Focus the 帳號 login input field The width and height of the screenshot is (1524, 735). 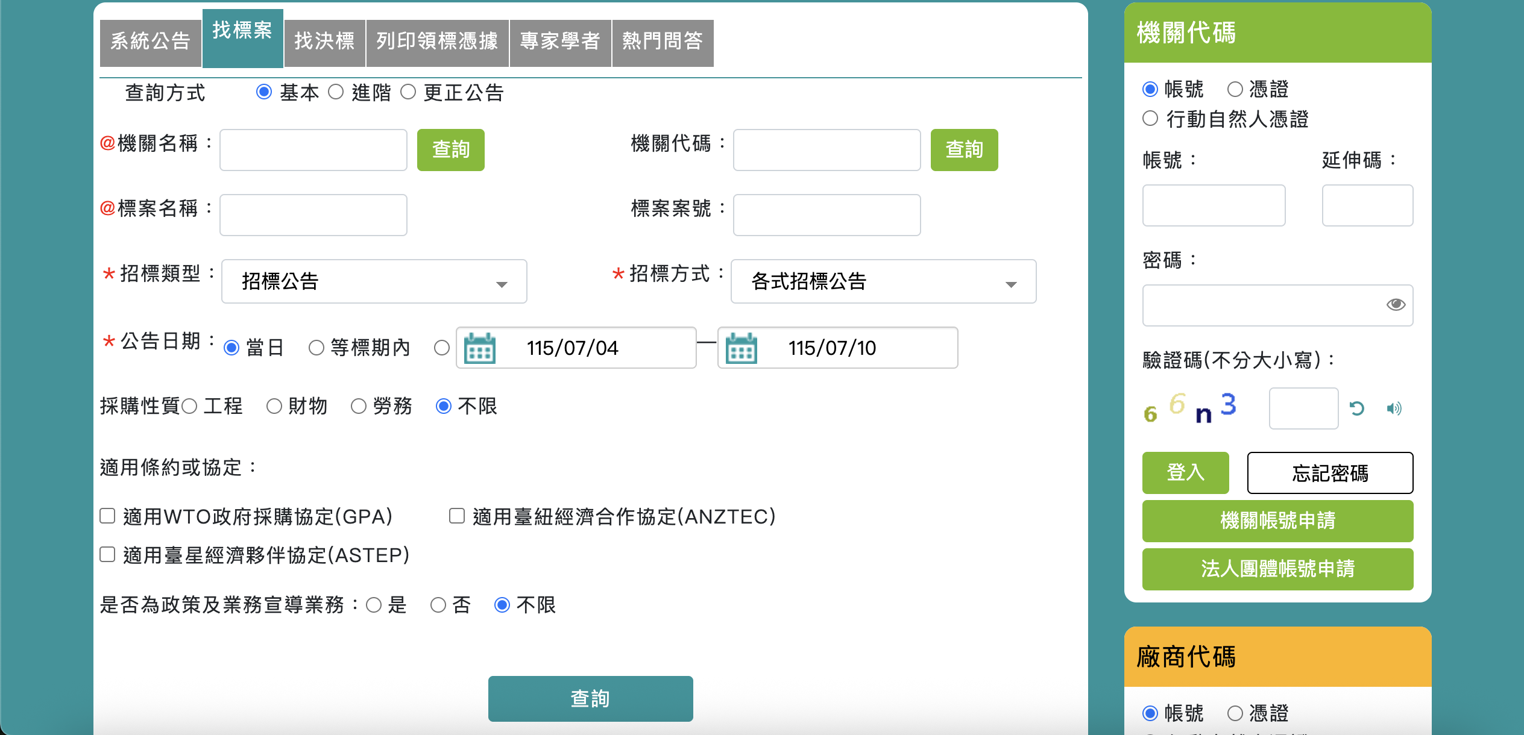tap(1214, 205)
